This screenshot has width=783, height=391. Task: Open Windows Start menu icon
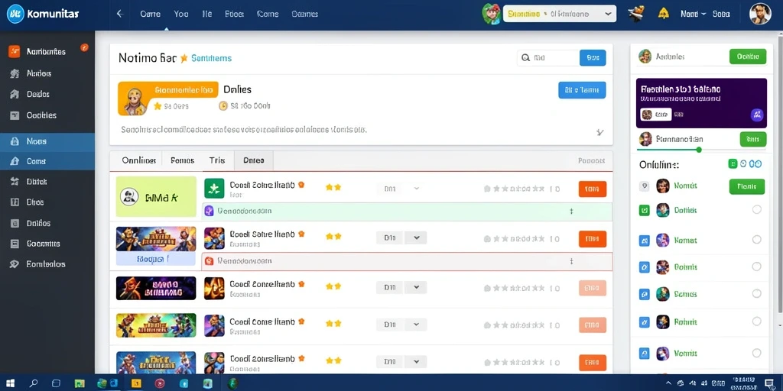pyautogui.click(x=11, y=383)
